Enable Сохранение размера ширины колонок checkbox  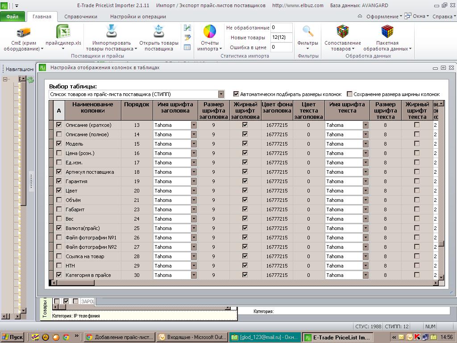pos(349,94)
